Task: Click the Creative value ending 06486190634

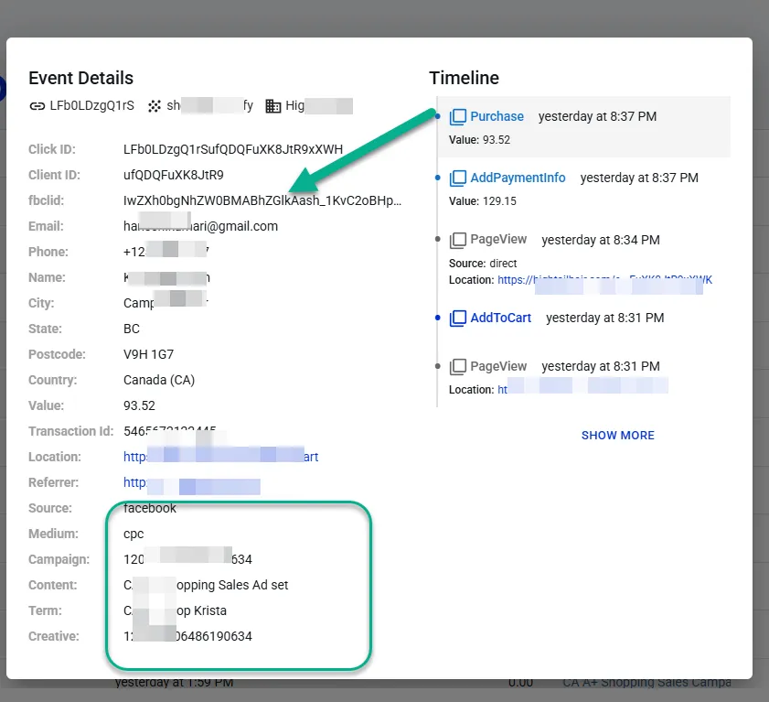Action: (187, 636)
